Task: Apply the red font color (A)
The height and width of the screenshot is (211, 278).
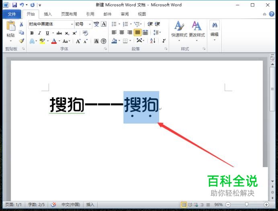Action: coord(54,41)
